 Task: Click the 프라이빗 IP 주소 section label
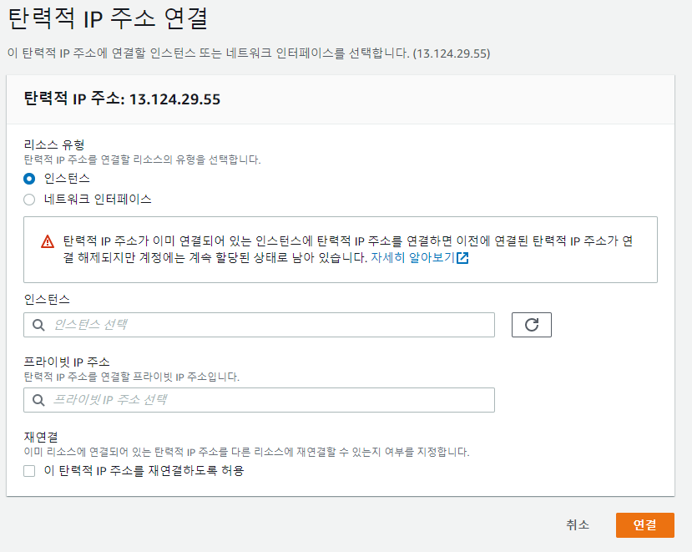(x=67, y=362)
